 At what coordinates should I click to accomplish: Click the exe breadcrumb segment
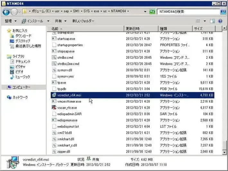tap(96, 11)
